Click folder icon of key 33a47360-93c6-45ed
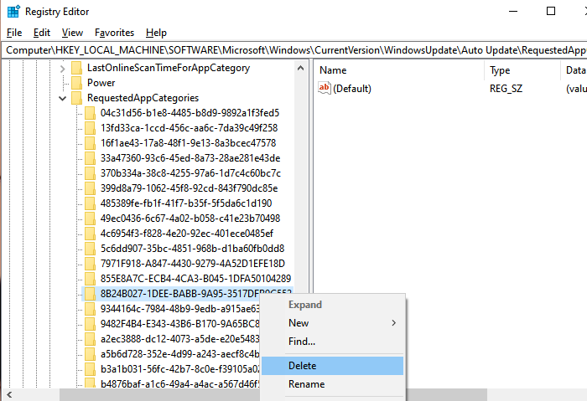 point(90,158)
